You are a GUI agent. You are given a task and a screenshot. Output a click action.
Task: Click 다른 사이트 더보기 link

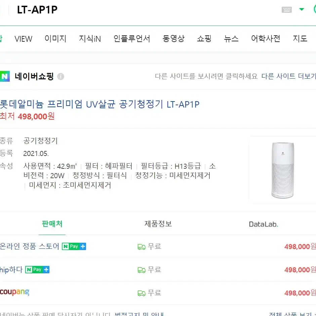tap(288, 76)
